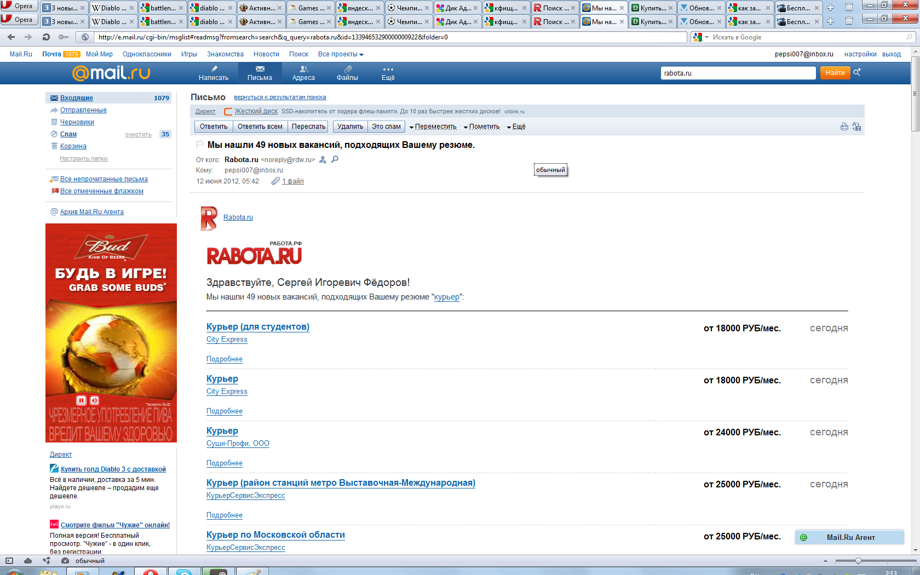The width and height of the screenshot is (920, 575).
Task: Click advanced search icon next to Найти
Action: pos(857,72)
